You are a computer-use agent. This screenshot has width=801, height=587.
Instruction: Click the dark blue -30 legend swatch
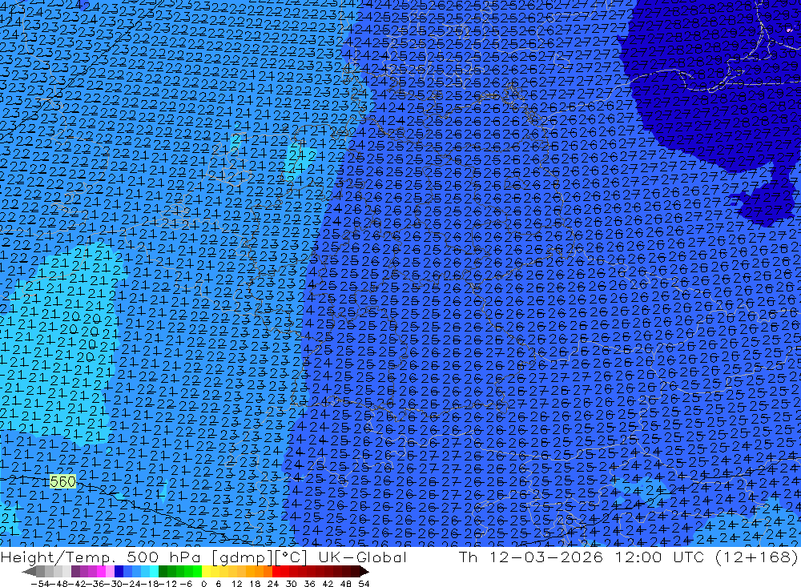(x=119, y=572)
